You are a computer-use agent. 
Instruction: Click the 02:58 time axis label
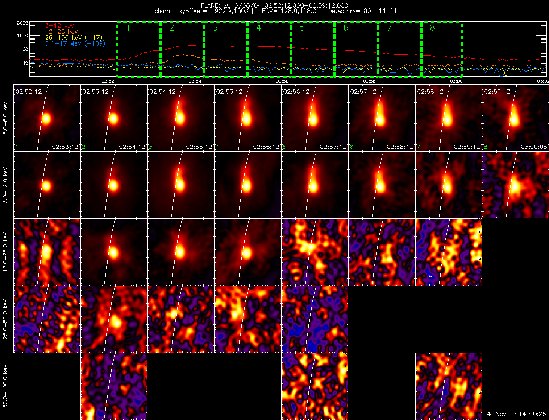[369, 81]
